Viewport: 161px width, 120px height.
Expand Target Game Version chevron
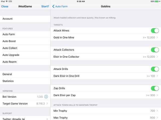click(47, 103)
